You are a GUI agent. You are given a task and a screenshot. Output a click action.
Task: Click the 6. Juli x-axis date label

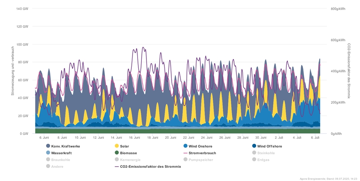click(x=315, y=138)
